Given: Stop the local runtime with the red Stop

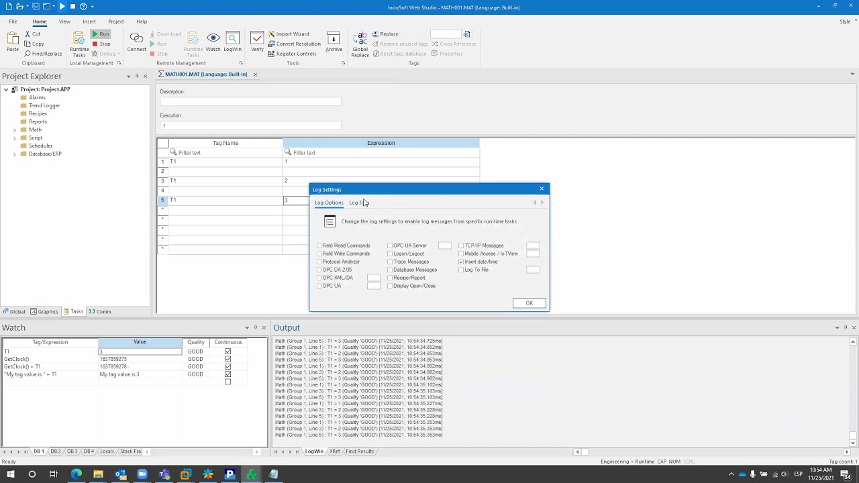Looking at the screenshot, I should coord(101,44).
